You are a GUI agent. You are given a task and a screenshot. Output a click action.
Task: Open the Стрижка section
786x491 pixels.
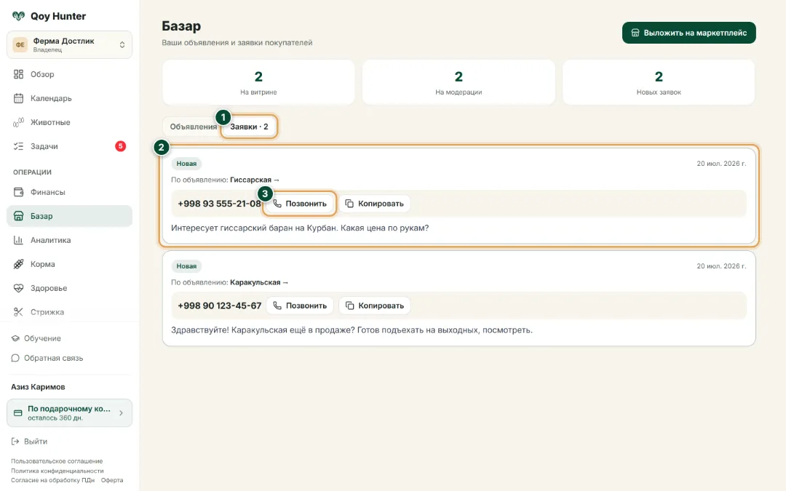[x=69, y=312]
